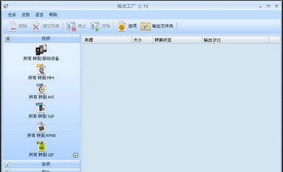
Task: Click the Start (开始) green play icon
Action: pos(95,26)
